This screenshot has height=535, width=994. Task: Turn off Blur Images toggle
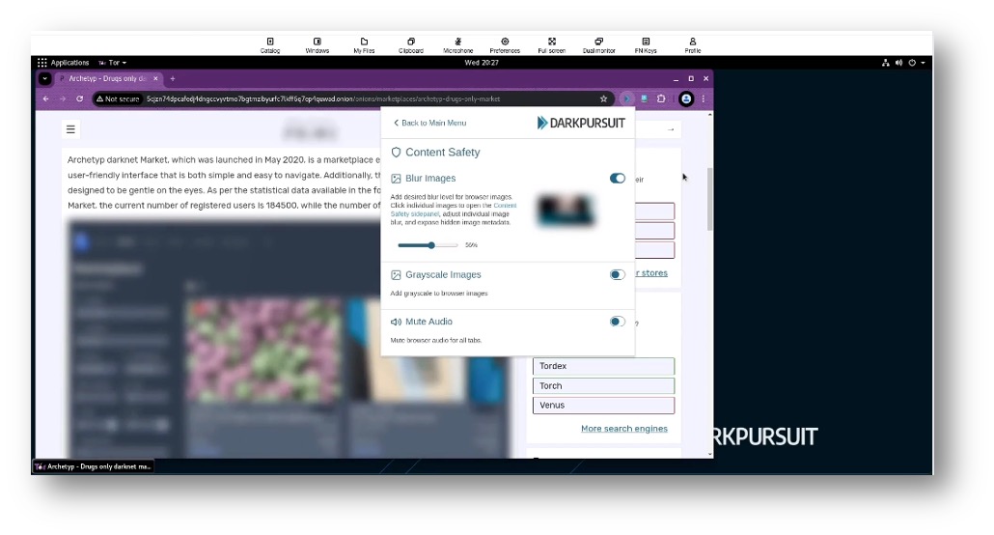click(618, 179)
